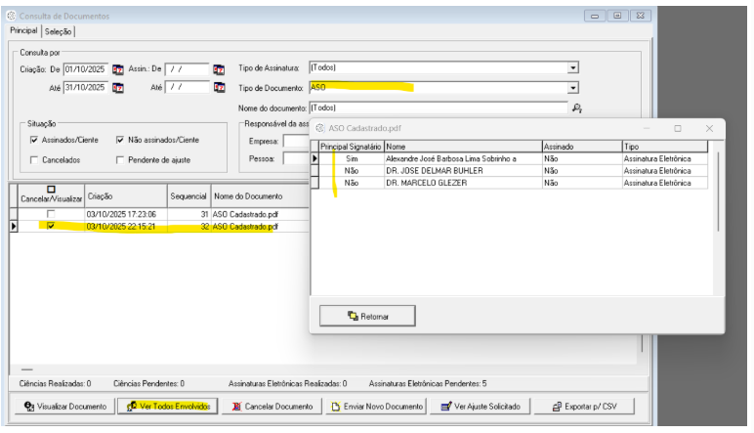Viewport: 754px width, 433px height.
Task: Enable the Cancelados checkbox
Action: 34,159
